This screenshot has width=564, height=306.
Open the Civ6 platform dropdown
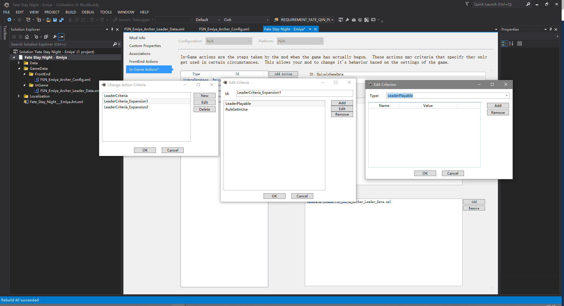point(246,20)
